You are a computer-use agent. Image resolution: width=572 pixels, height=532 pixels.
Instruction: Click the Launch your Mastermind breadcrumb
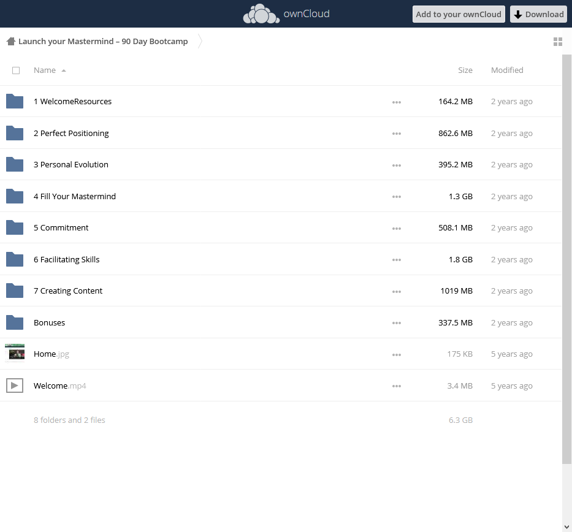tap(103, 41)
